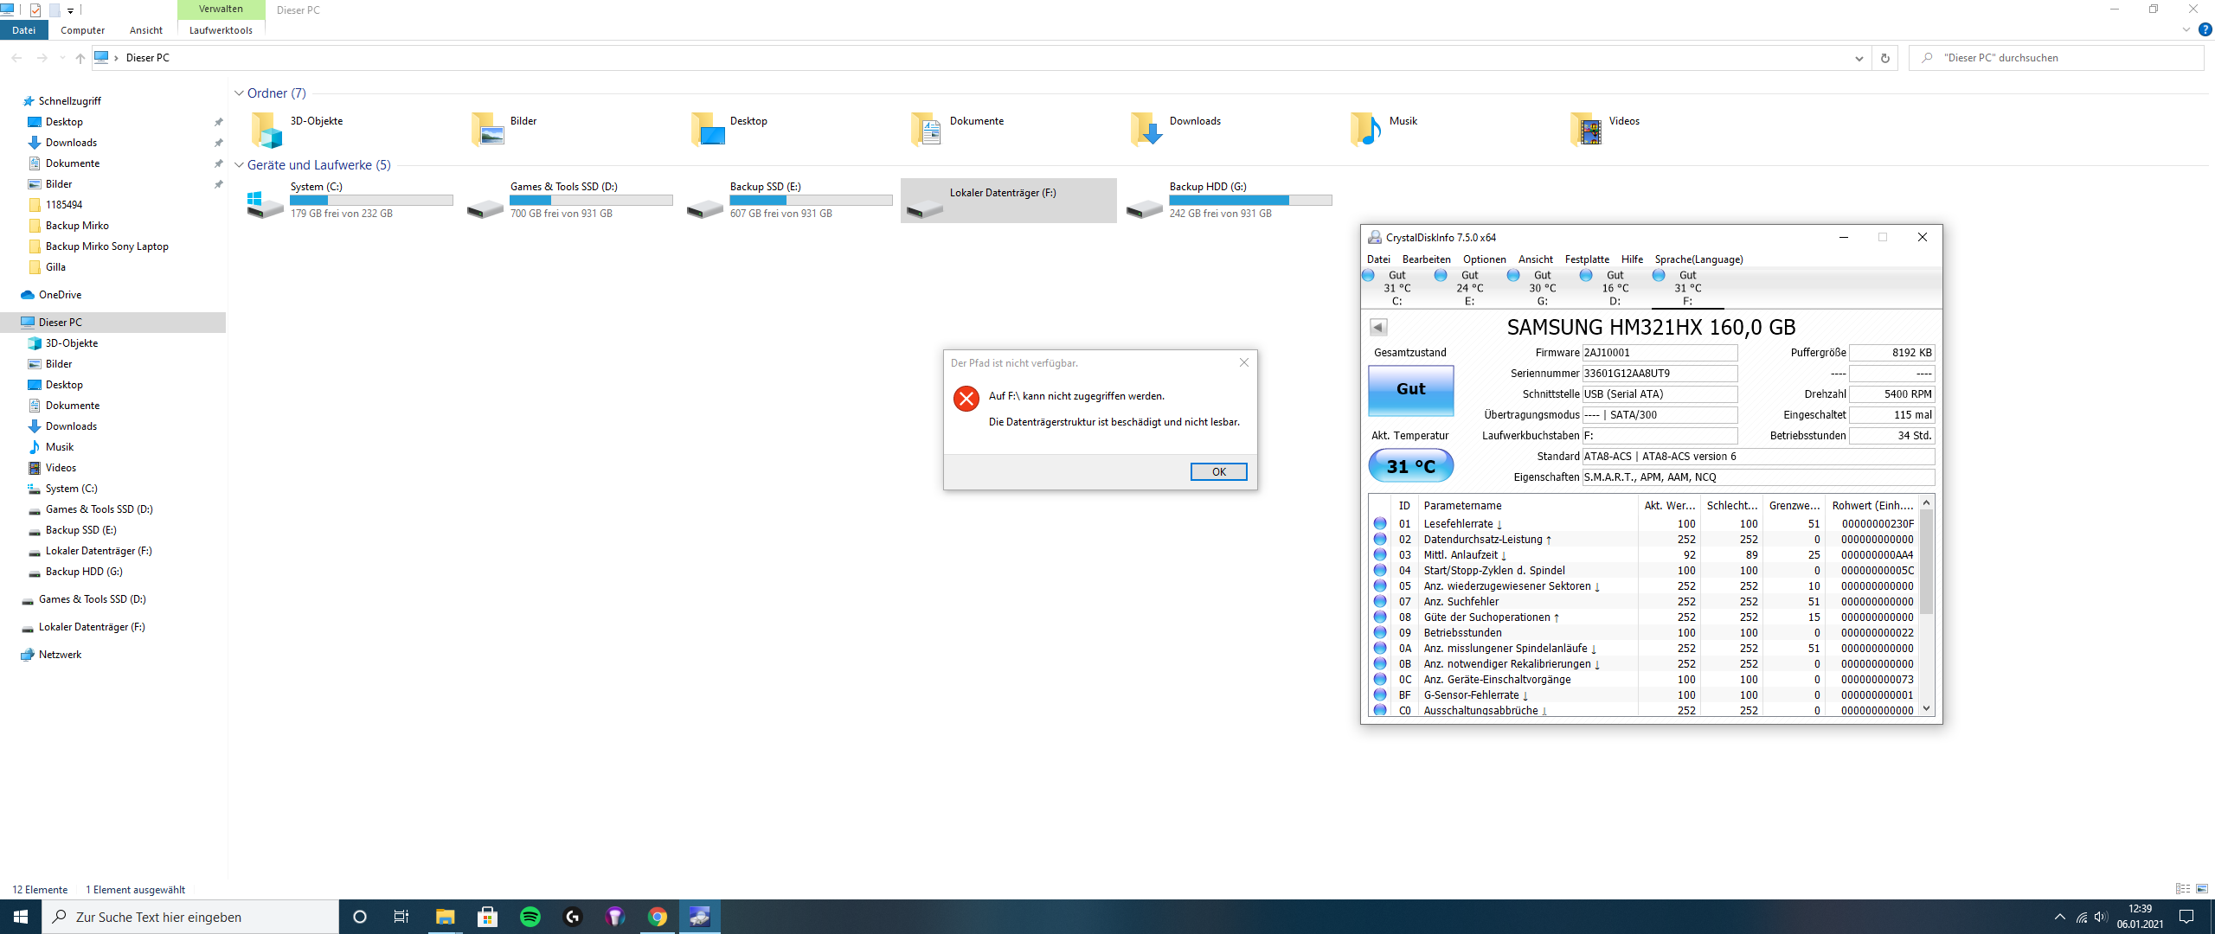Open the Festplatte menu in CrystalDiskInfo
Screen dimensions: 2215x934
pos(1587,259)
